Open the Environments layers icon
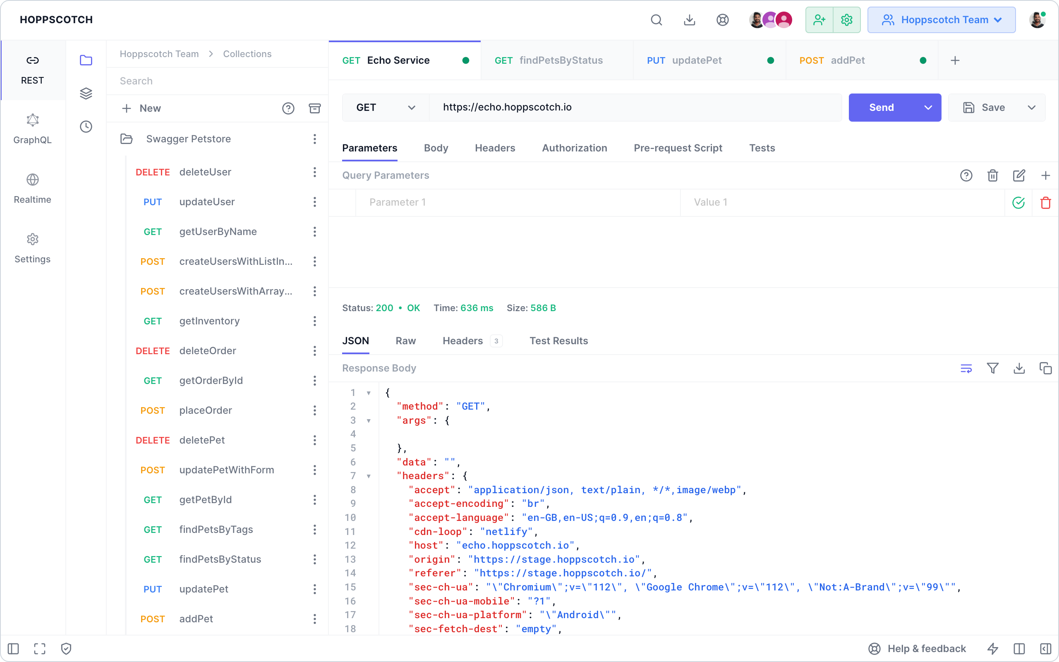 [x=86, y=93]
